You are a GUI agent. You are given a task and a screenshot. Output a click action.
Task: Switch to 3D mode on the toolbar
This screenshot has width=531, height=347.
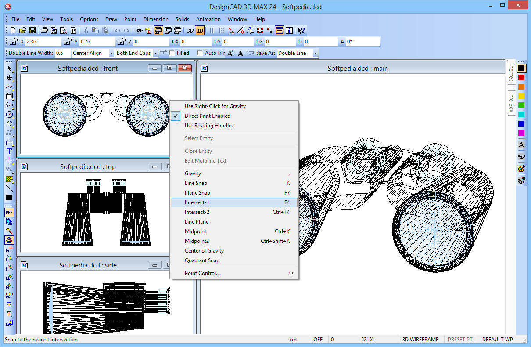pos(200,30)
